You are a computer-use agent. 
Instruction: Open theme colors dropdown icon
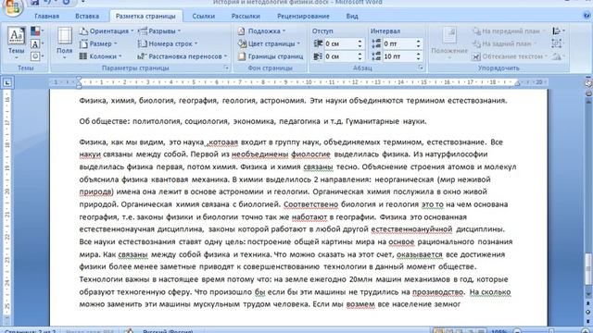tap(37, 31)
